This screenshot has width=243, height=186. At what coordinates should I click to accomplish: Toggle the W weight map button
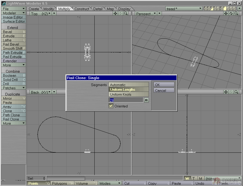(x=187, y=178)
